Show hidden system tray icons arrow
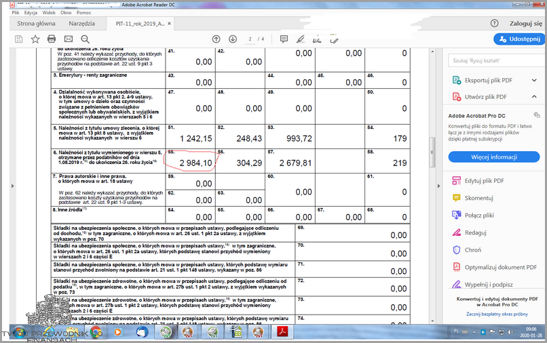 474,332
